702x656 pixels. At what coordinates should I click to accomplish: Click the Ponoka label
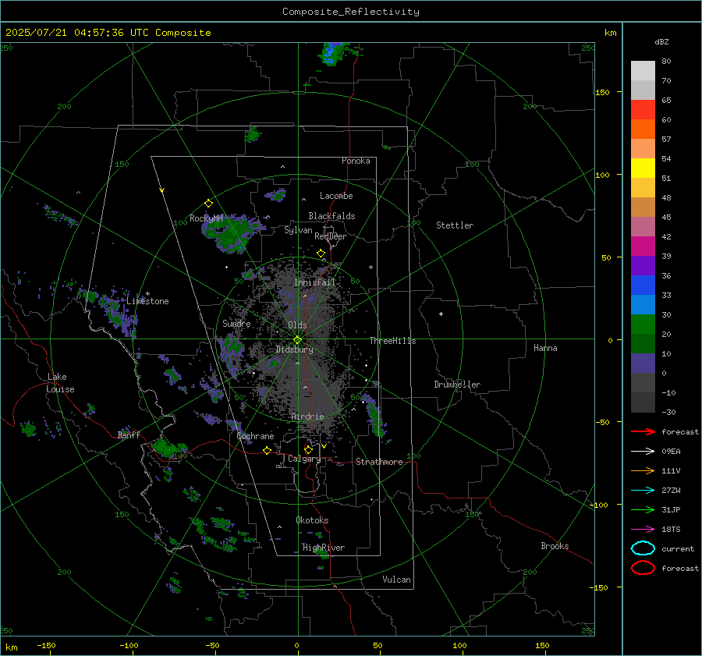356,161
